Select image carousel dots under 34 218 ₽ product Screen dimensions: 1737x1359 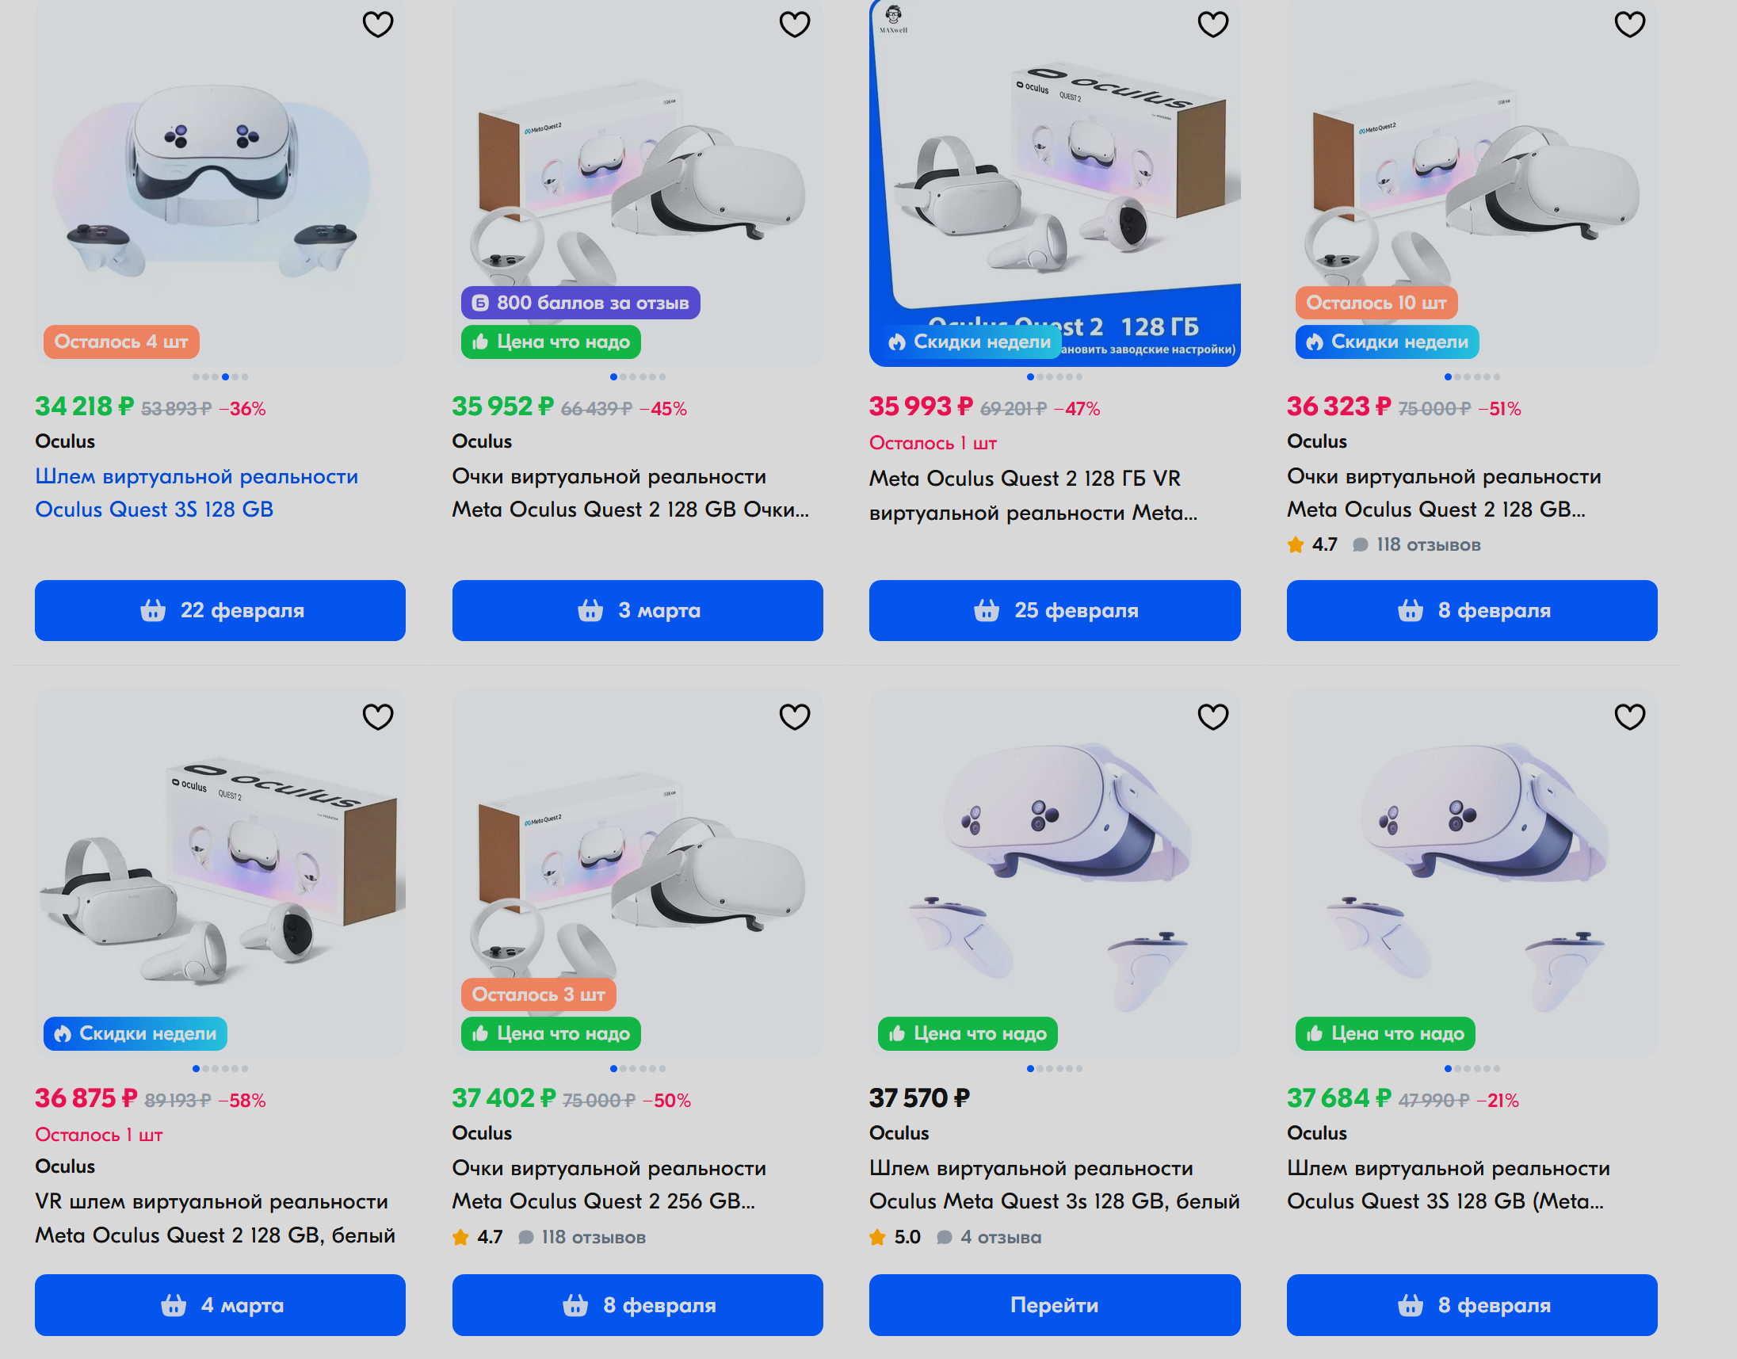click(x=220, y=377)
